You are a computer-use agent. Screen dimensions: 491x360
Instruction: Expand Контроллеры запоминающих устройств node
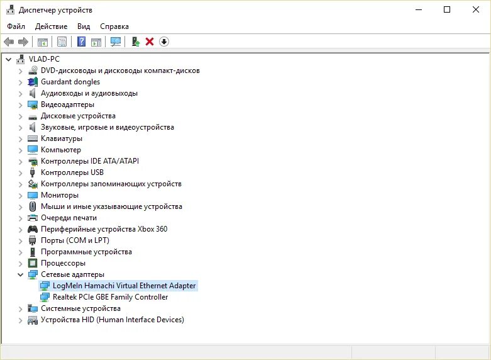point(21,184)
